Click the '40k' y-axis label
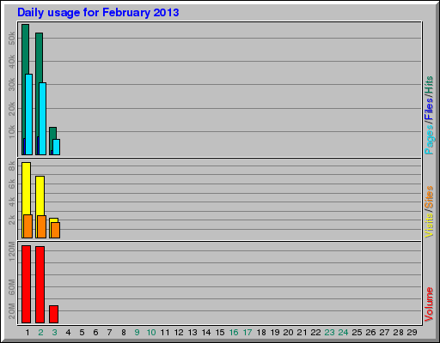 coord(11,62)
